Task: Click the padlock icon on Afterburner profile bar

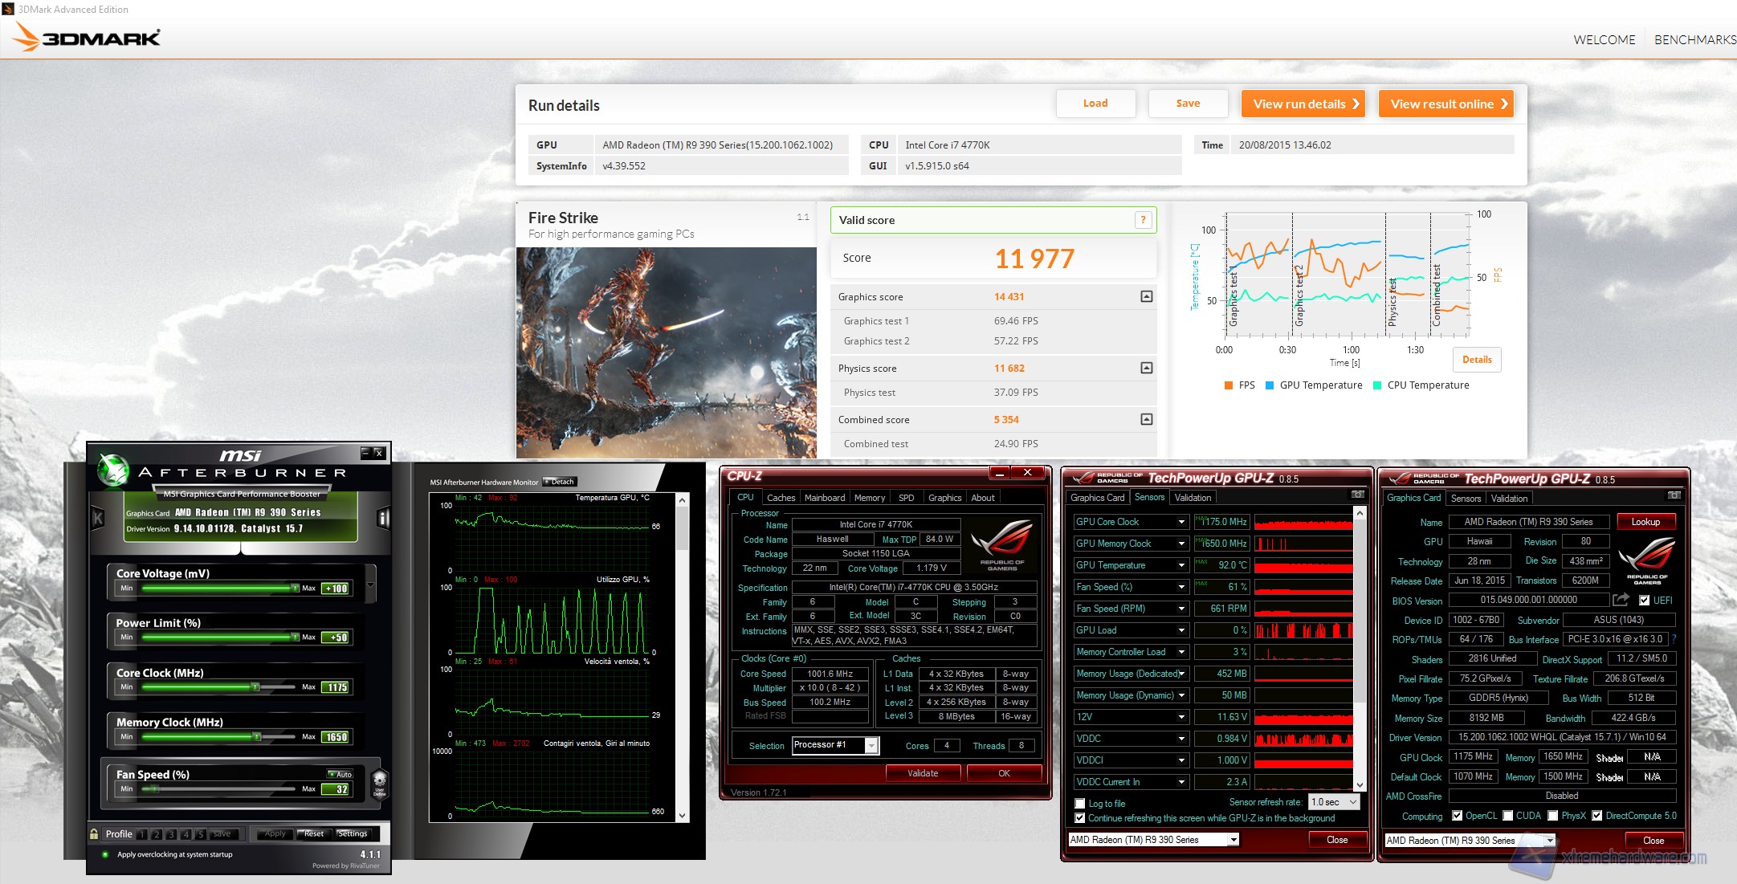Action: point(94,834)
